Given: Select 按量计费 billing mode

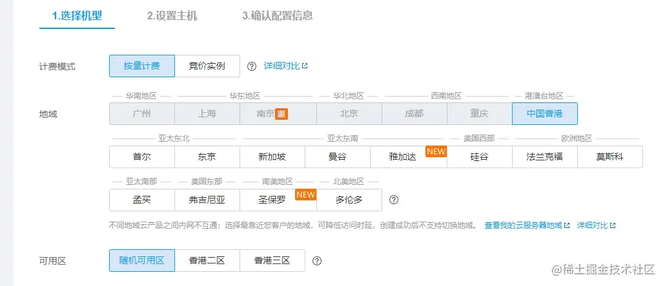Looking at the screenshot, I should [x=142, y=66].
